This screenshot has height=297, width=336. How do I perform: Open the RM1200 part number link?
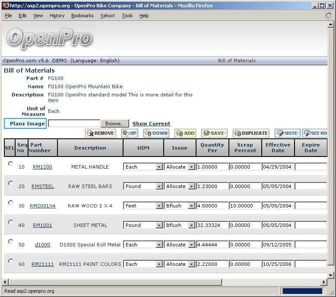[x=42, y=167]
